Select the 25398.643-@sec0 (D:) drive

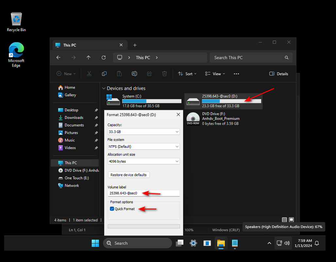[224, 101]
